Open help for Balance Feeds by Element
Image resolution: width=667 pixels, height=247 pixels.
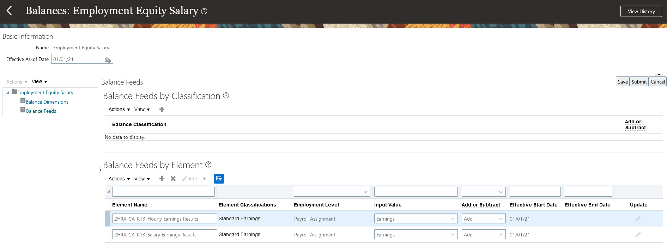[x=208, y=165]
